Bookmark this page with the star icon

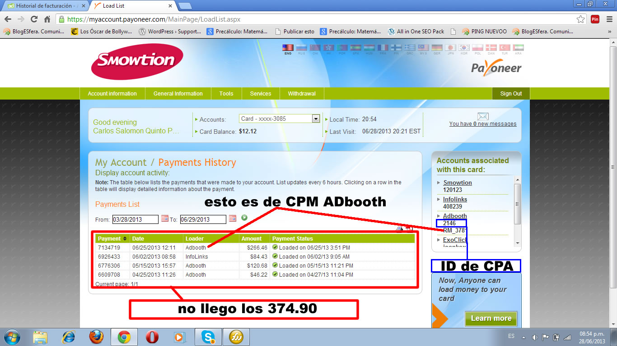581,19
